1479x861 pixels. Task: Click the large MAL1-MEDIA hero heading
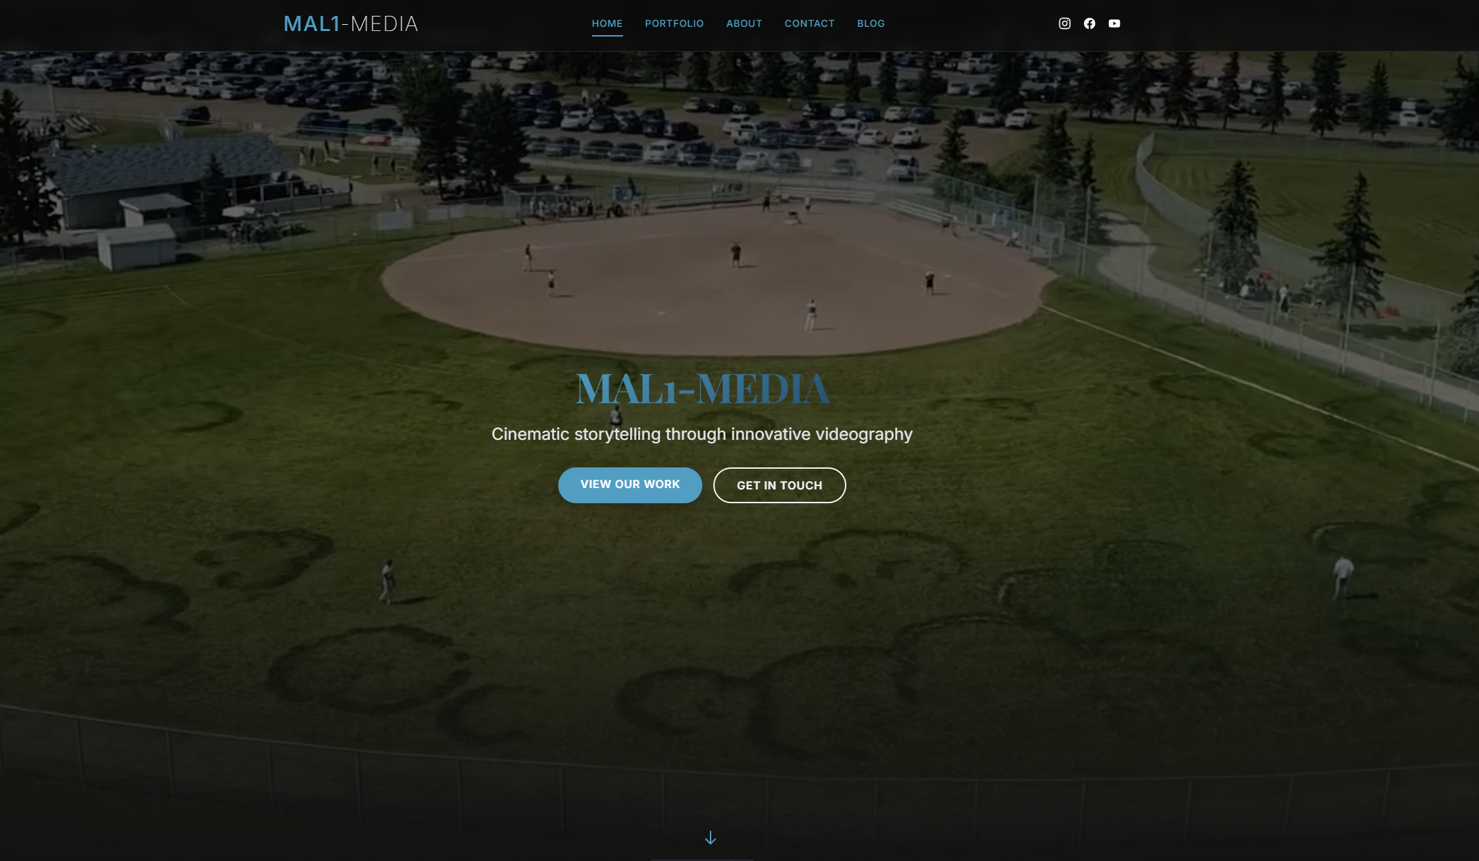(x=702, y=389)
